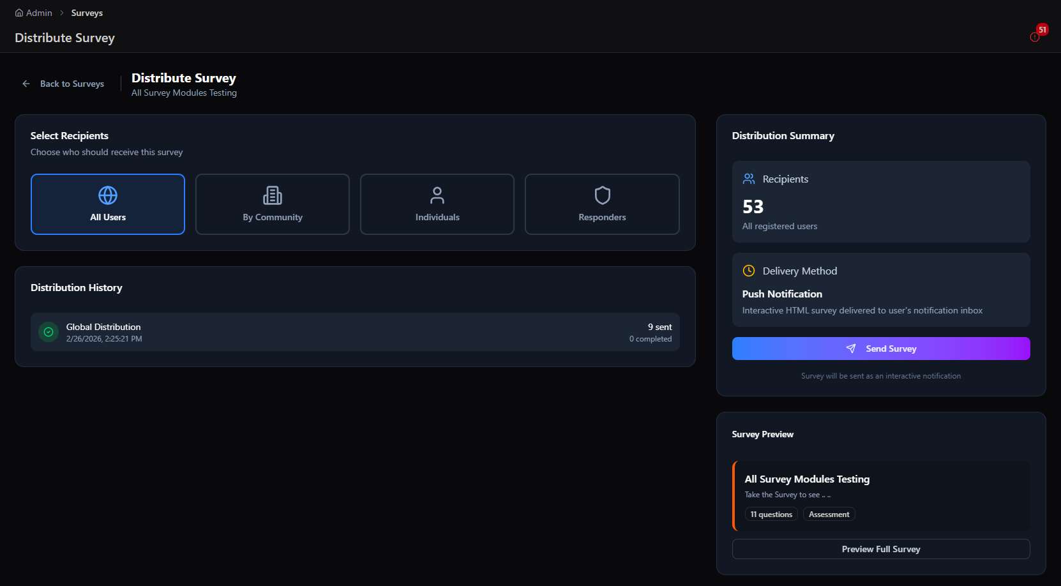Image resolution: width=1061 pixels, height=586 pixels.
Task: Click the 2/26/2026, 2:25:21 PM timestamp
Action: click(104, 339)
